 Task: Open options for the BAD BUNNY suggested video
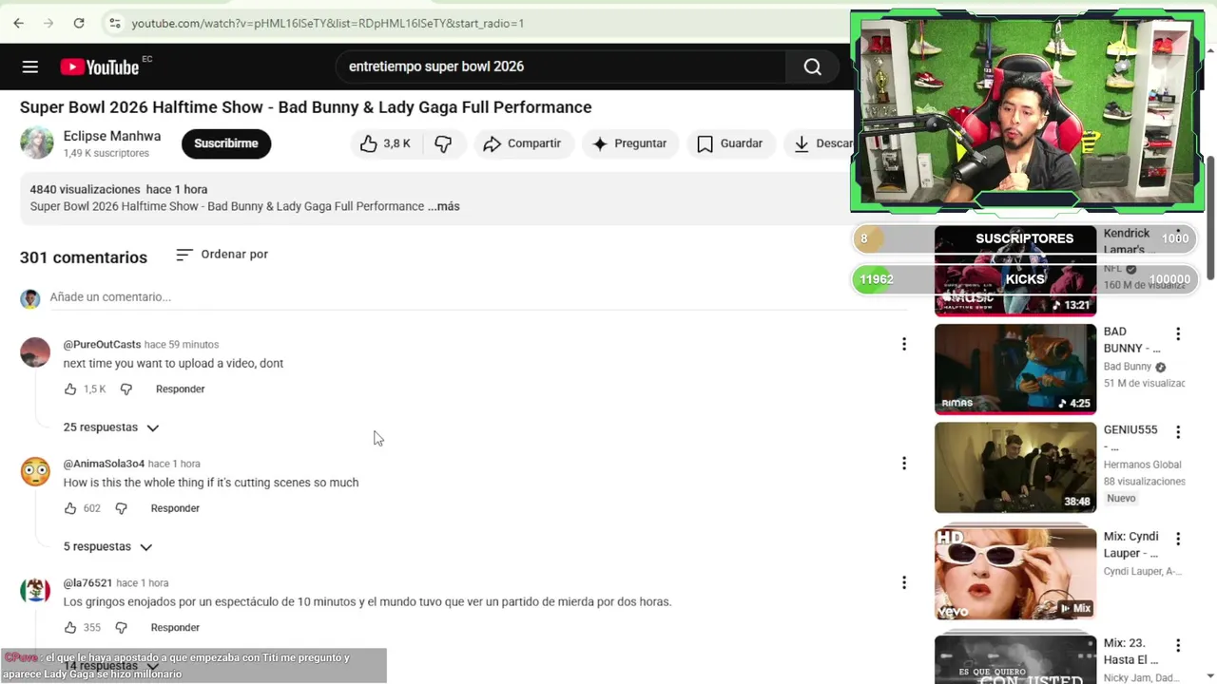point(1178,334)
